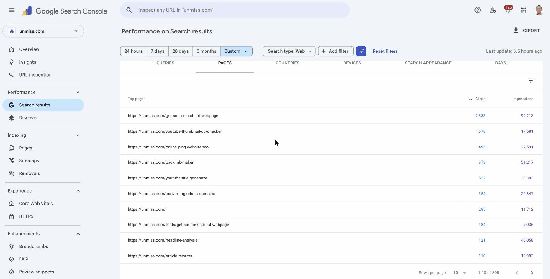Go to previous page of results

[x=517, y=273]
